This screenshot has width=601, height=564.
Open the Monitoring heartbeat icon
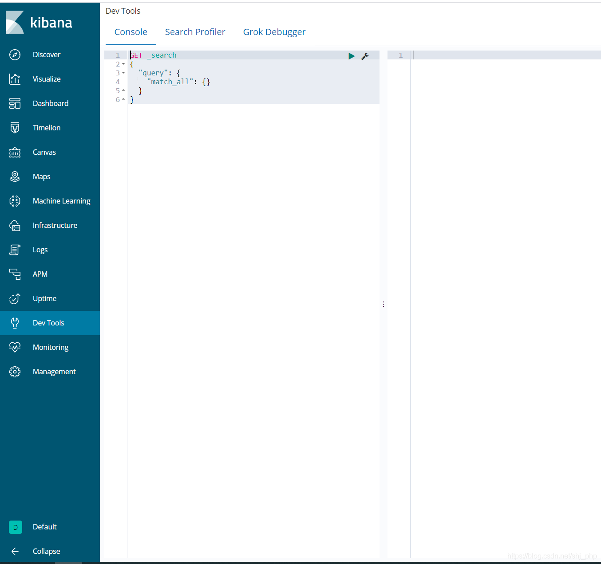pos(15,347)
